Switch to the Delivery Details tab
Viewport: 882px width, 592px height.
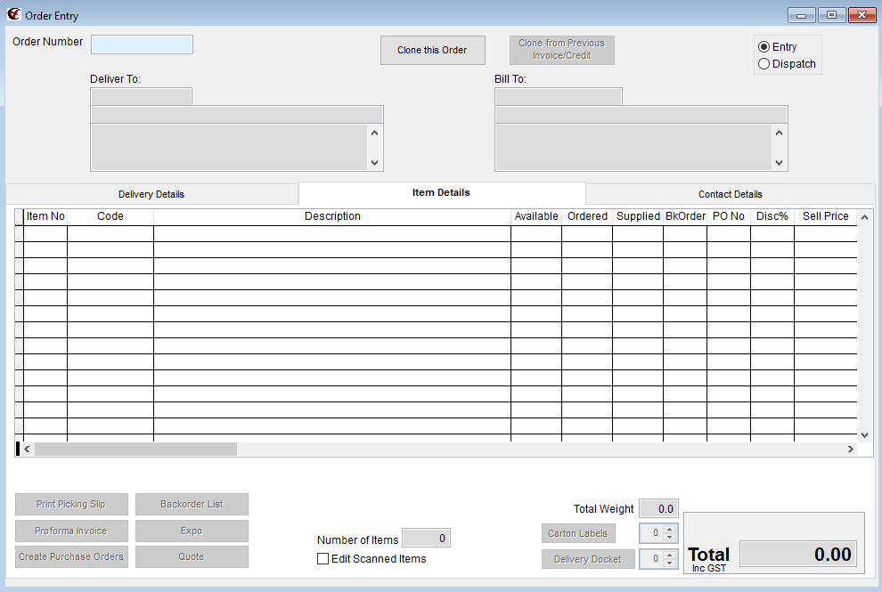point(151,194)
